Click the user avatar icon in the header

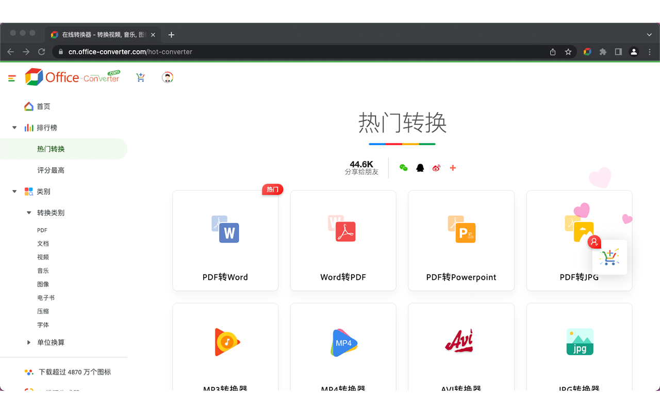click(x=167, y=77)
